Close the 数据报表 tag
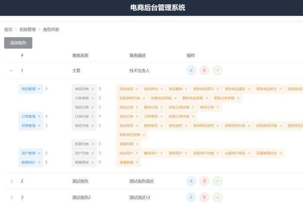Viewport: 303px width, 204px height. pyautogui.click(x=92, y=162)
